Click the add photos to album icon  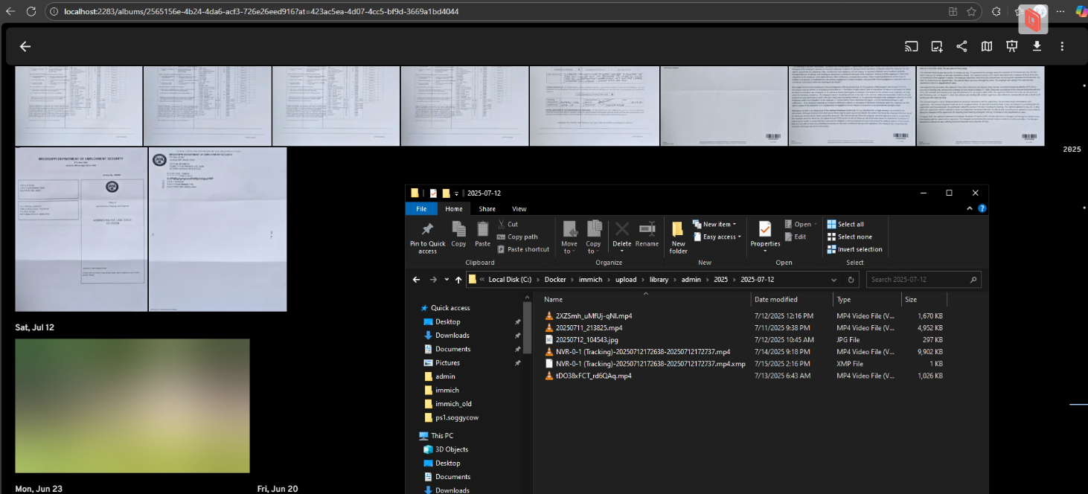(x=937, y=46)
